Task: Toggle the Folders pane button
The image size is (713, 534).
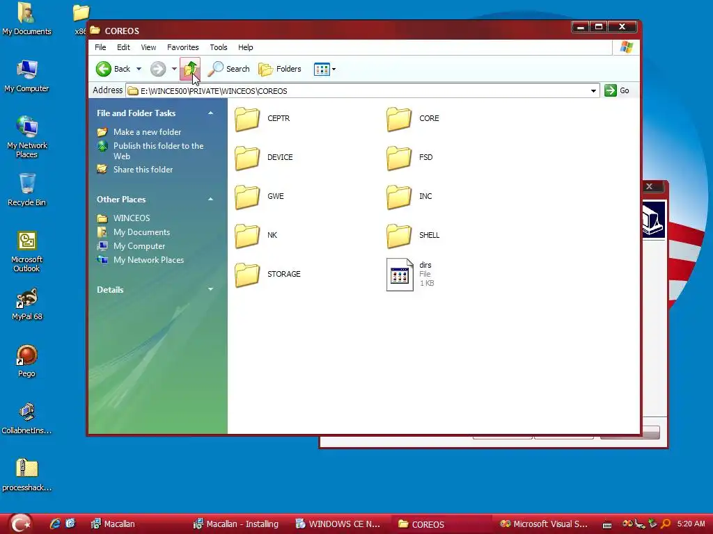Action: 280,69
